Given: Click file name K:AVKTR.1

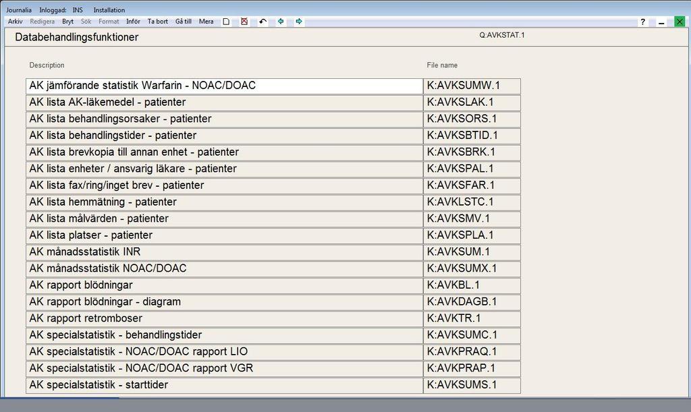Looking at the screenshot, I should [472, 319].
